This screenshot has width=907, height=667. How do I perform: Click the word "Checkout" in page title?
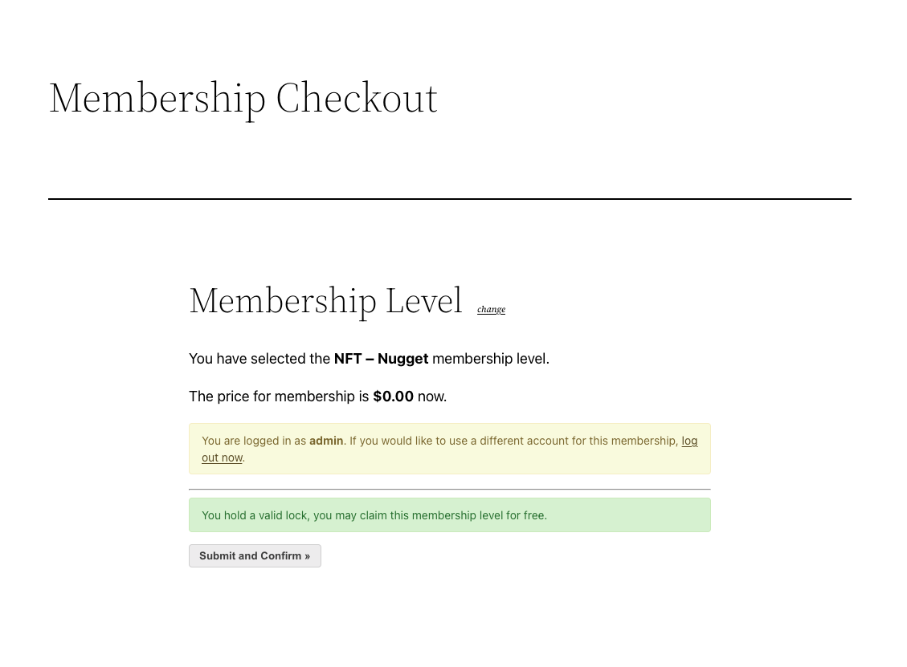[357, 98]
